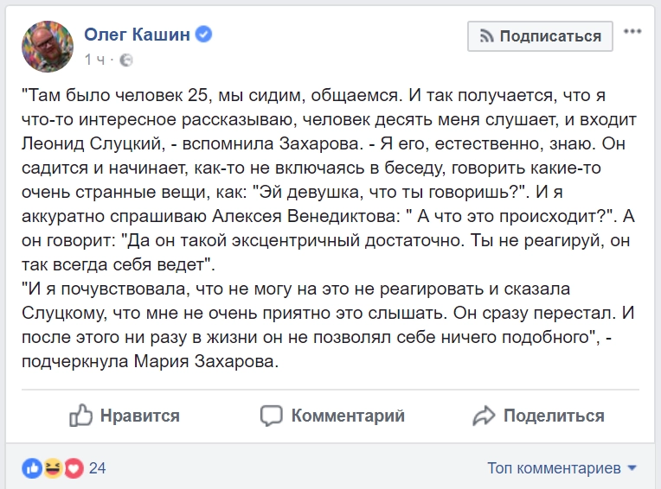Viewport: 661px width, 489px height.
Task: Click the red heart Love reaction emoji
Action: 73,468
